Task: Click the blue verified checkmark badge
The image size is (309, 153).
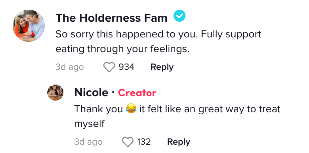Action: [179, 16]
